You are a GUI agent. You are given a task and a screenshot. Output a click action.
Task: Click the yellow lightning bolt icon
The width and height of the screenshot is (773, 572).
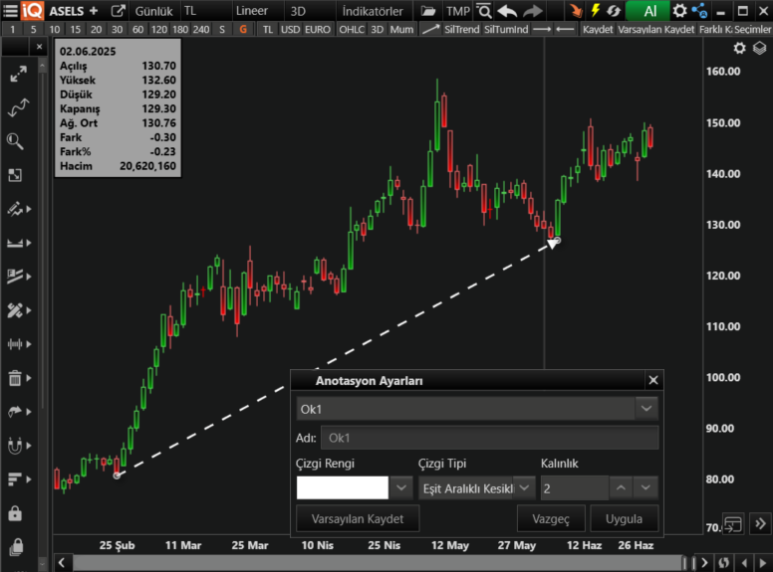coord(595,10)
